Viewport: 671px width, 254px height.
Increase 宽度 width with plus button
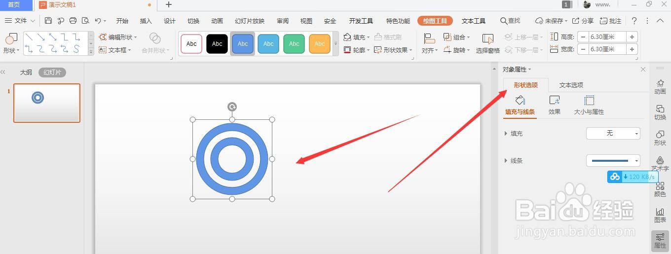click(632, 49)
